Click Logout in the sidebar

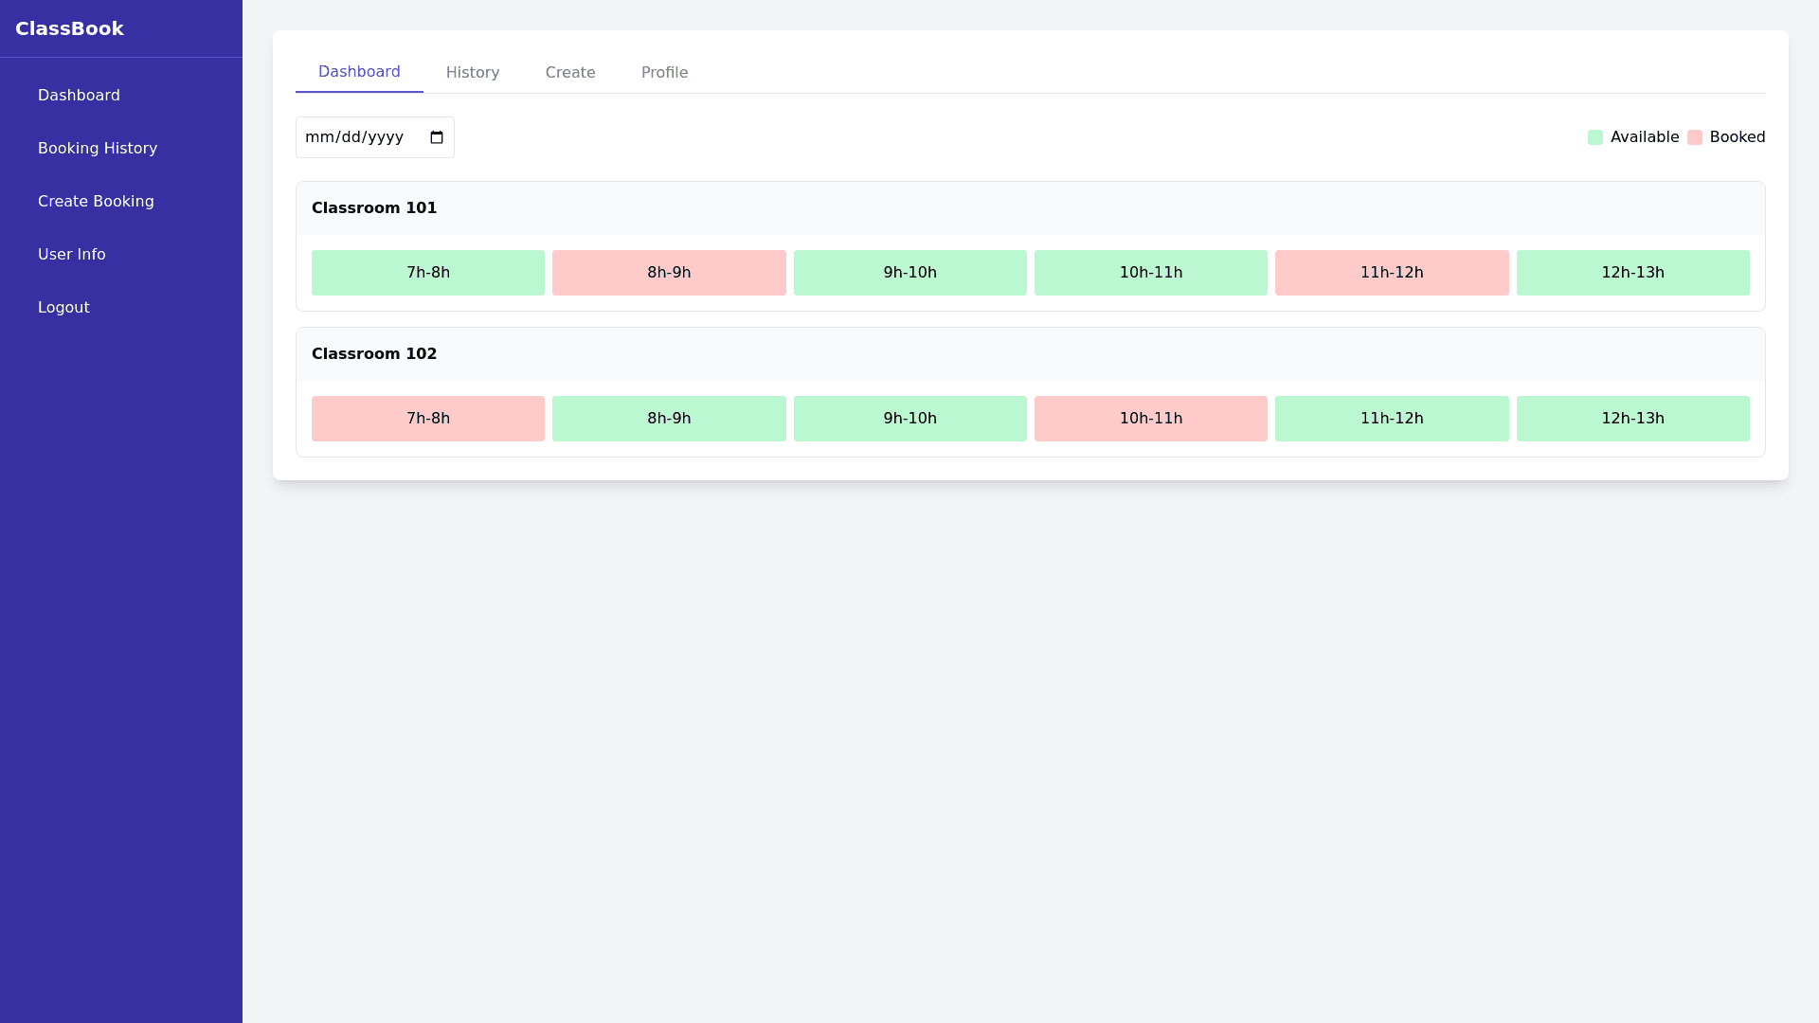tap(63, 307)
